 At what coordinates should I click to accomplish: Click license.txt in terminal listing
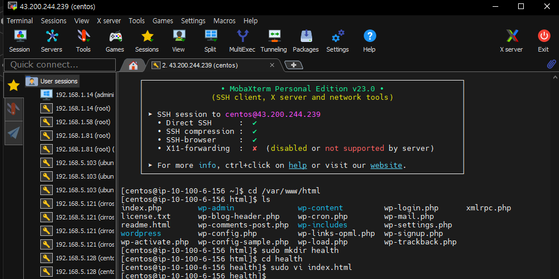(x=146, y=217)
